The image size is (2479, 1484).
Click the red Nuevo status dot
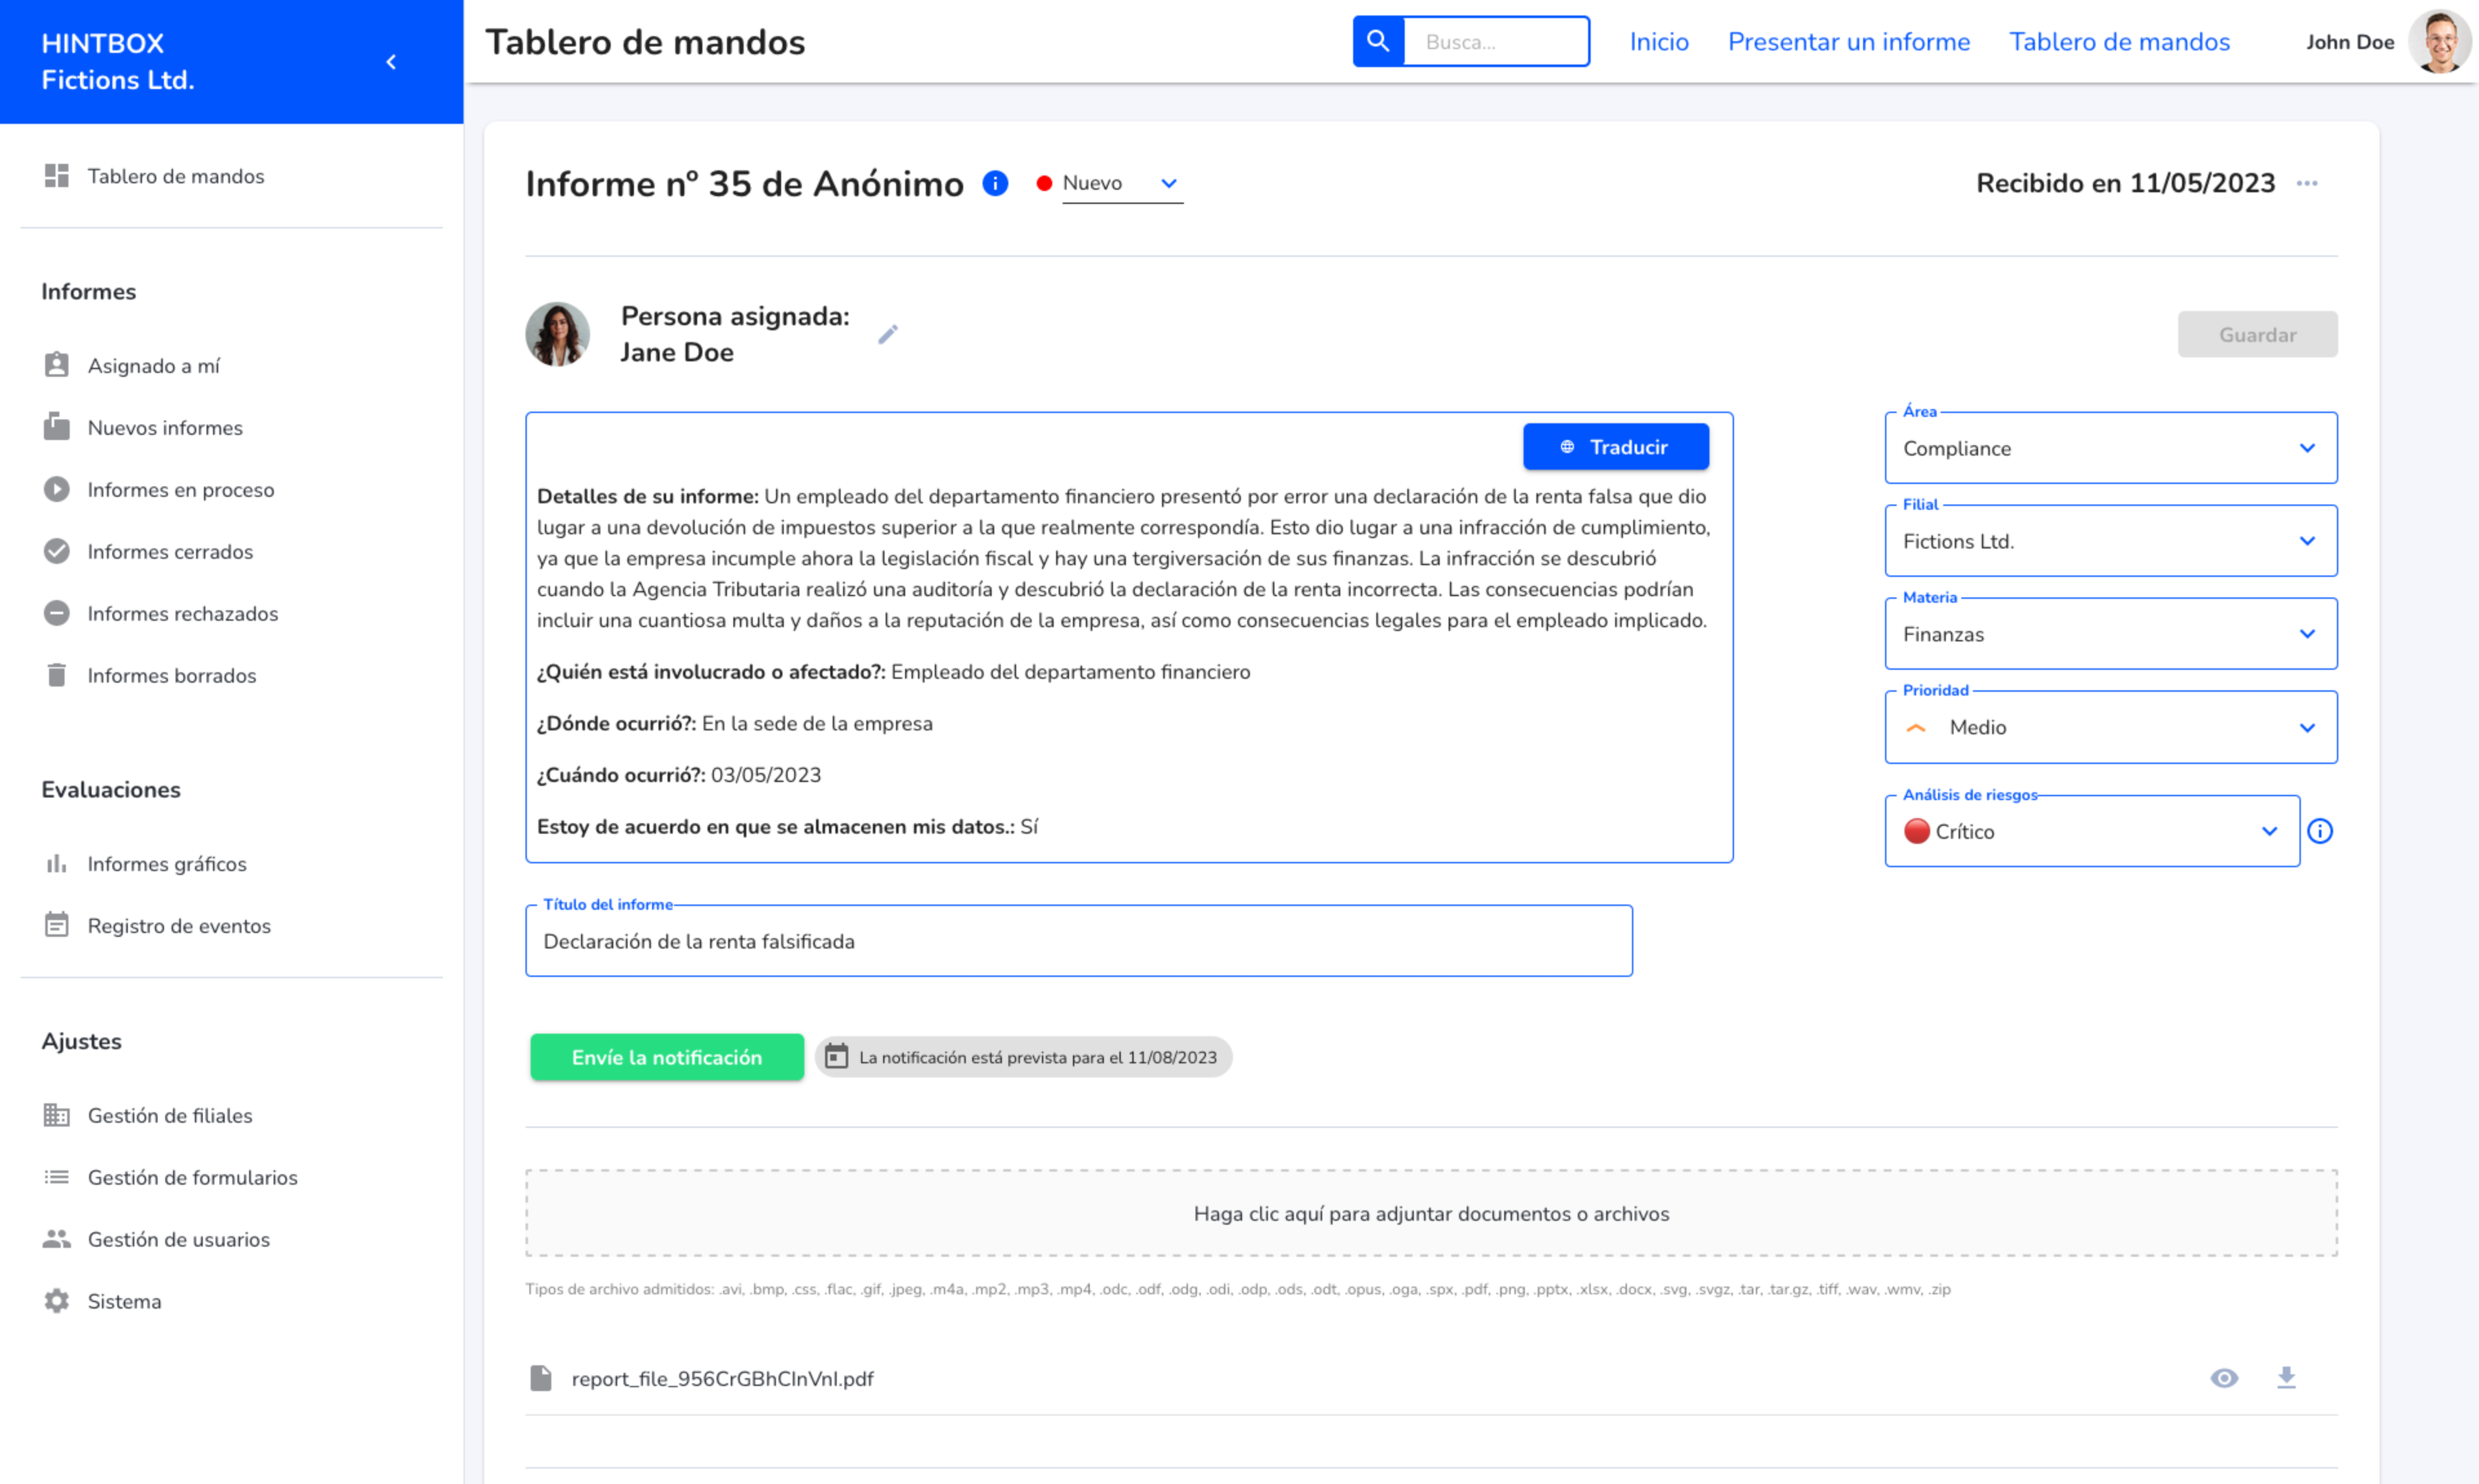click(x=1043, y=183)
